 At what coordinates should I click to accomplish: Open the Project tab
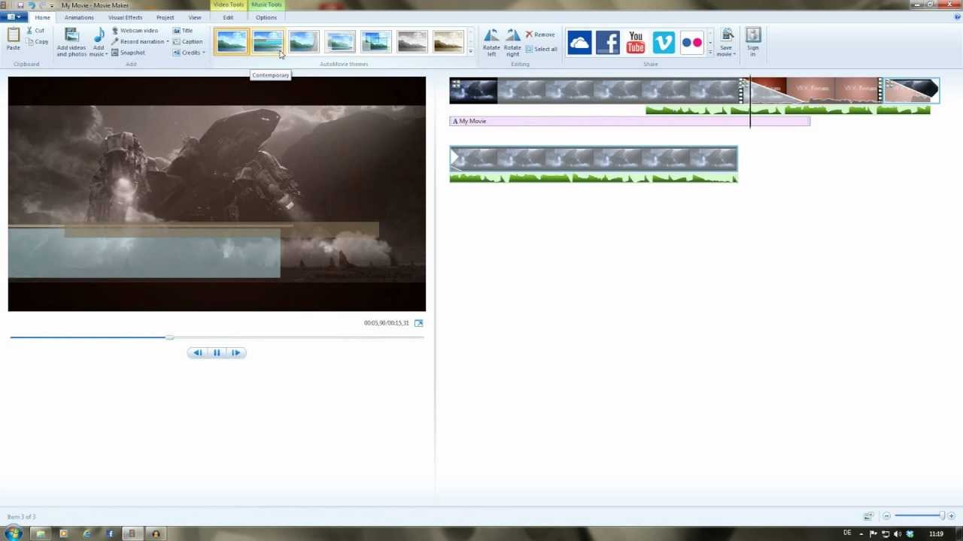point(166,17)
